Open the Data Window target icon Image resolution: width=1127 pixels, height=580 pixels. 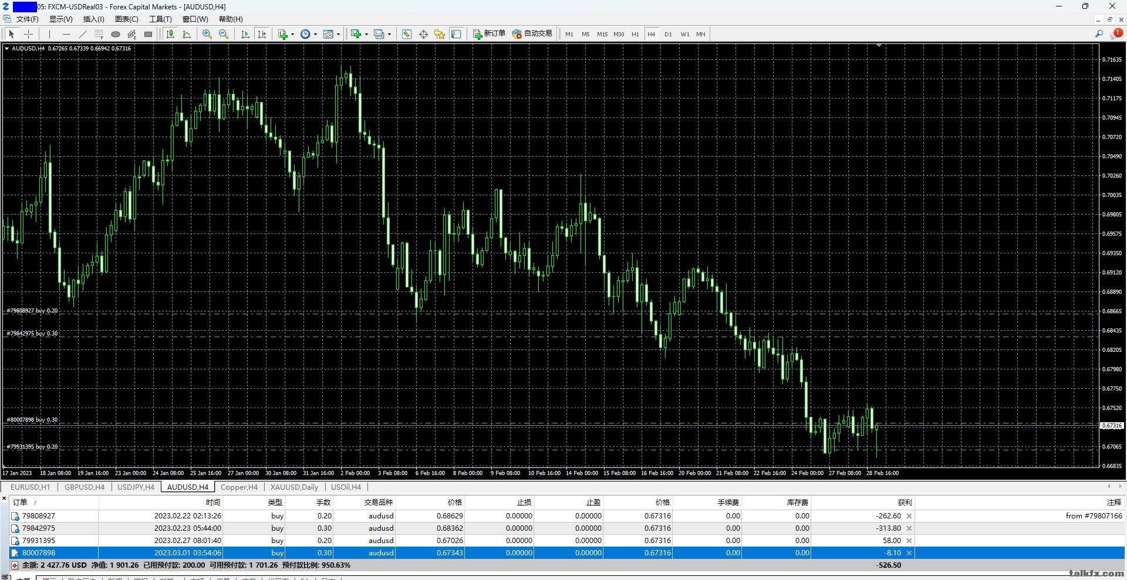423,34
